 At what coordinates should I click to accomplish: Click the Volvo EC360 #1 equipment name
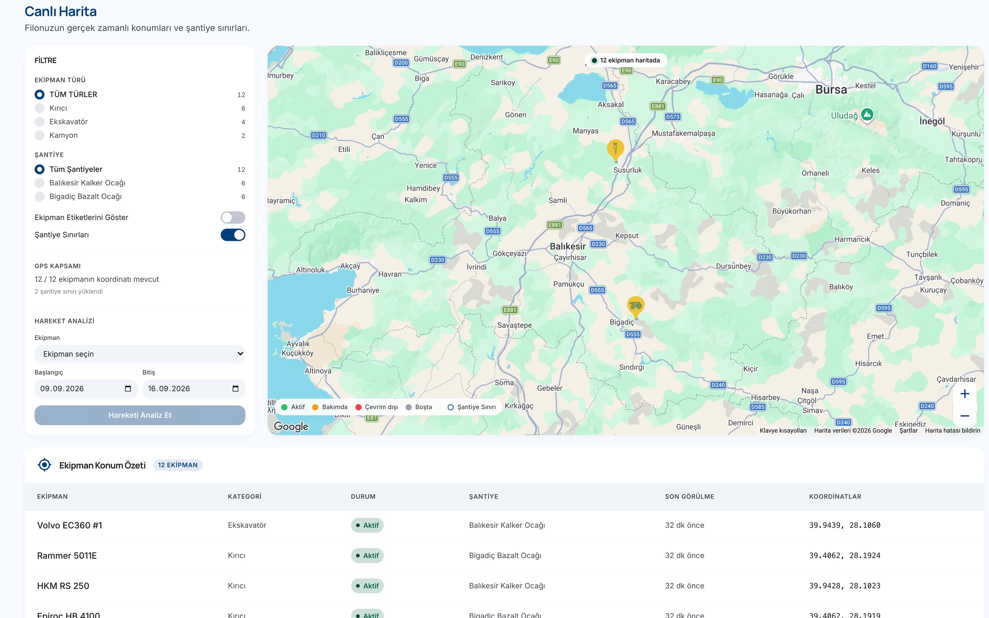tap(70, 525)
